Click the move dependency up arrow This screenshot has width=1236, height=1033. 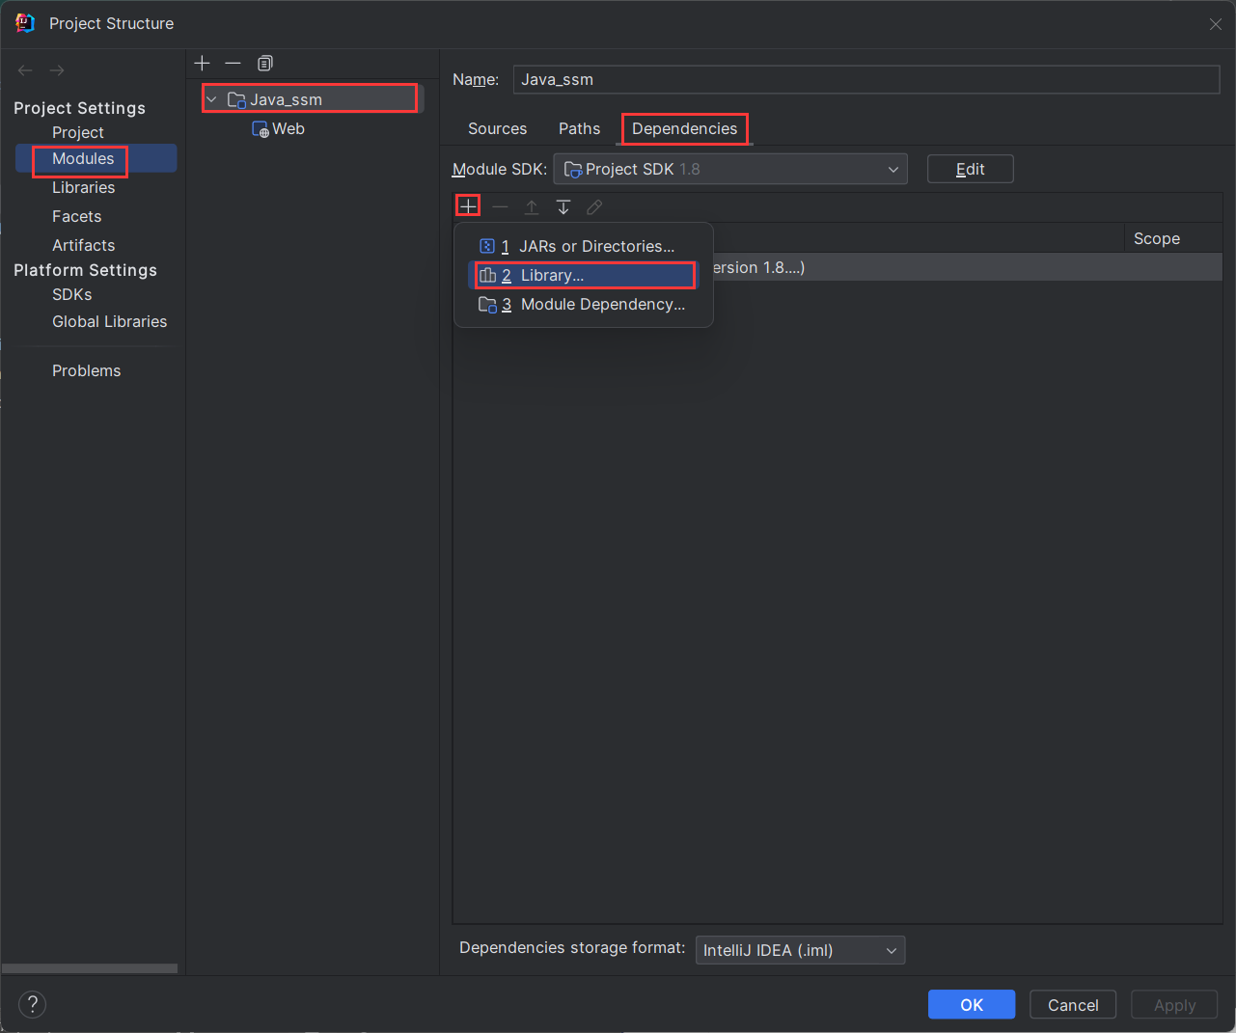(x=532, y=206)
